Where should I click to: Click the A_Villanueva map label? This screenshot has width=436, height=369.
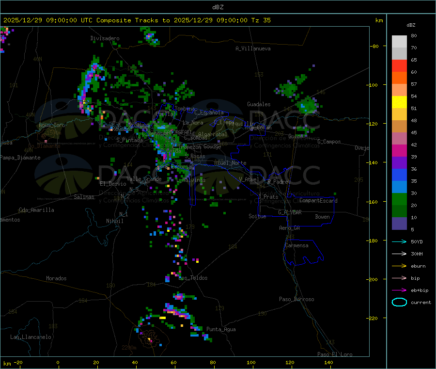[253, 48]
